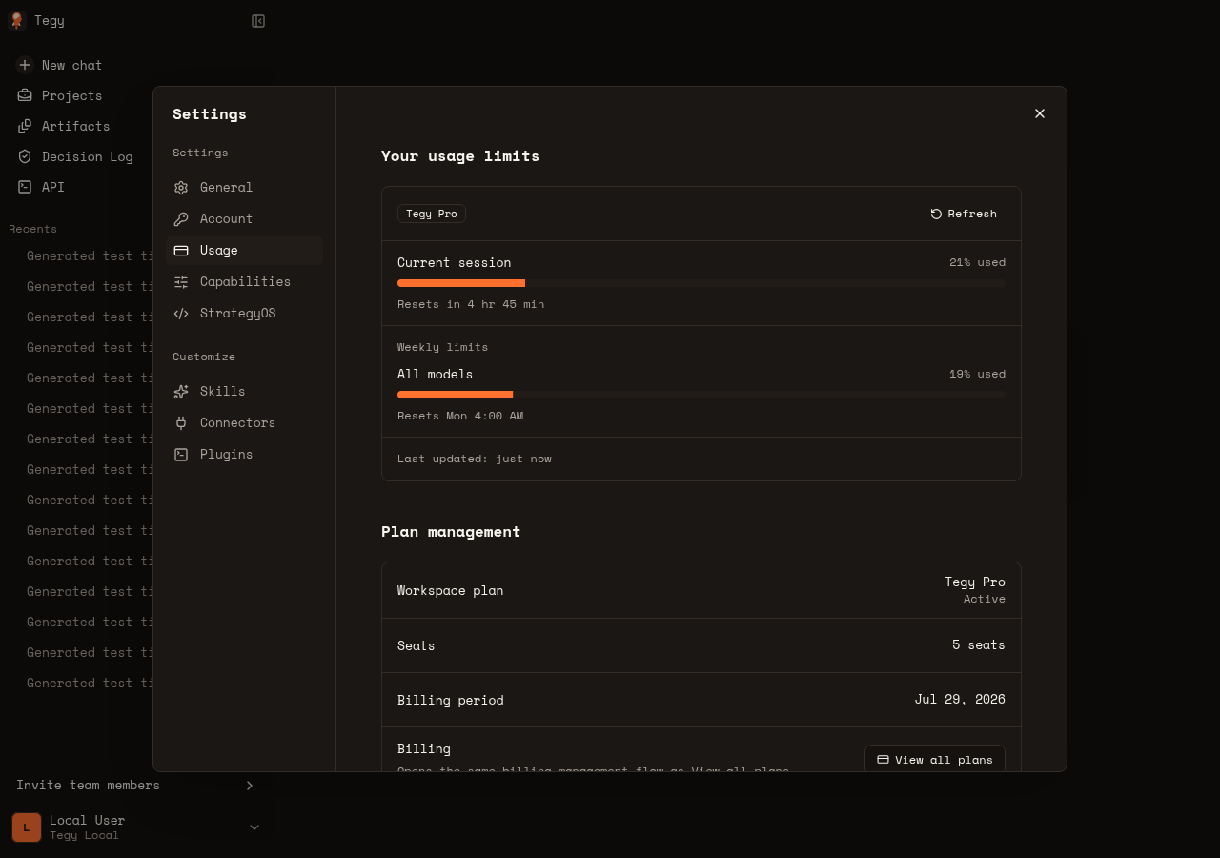Open Artifacts from the sidebar
Viewport: 1220px width, 858px height.
coord(75,126)
